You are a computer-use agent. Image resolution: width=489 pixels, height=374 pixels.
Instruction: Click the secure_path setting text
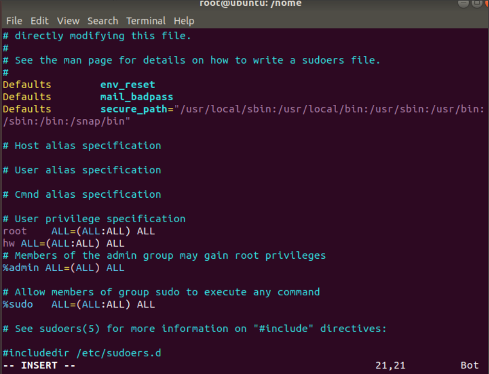click(x=130, y=109)
